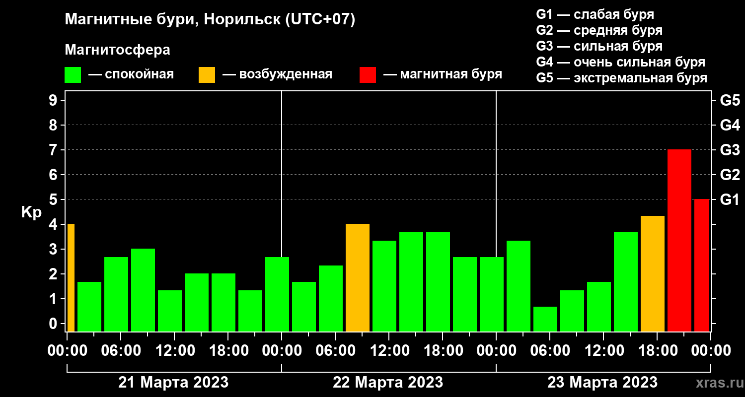Click the last red bar at Kp 5
The image size is (745, 397).
click(702, 265)
